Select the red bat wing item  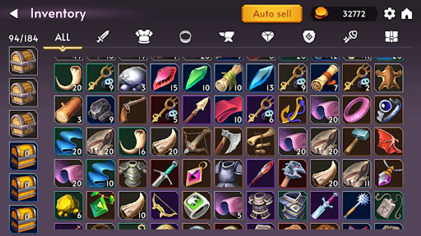click(389, 142)
